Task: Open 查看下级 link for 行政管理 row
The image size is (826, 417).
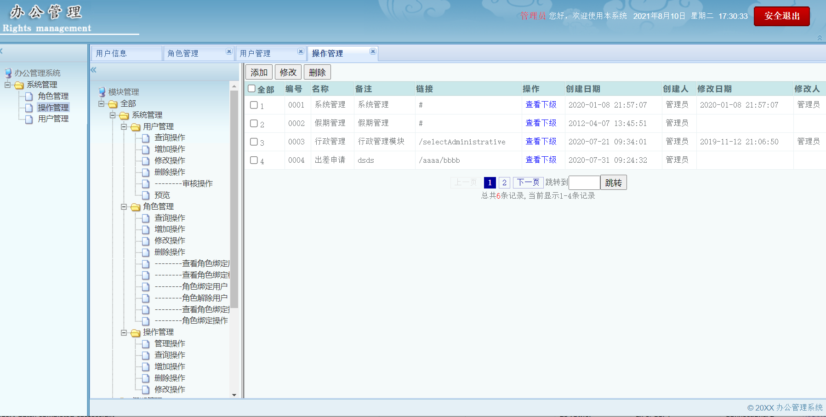Action: [x=541, y=142]
